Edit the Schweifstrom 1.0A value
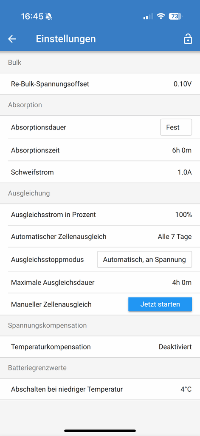 [100, 172]
